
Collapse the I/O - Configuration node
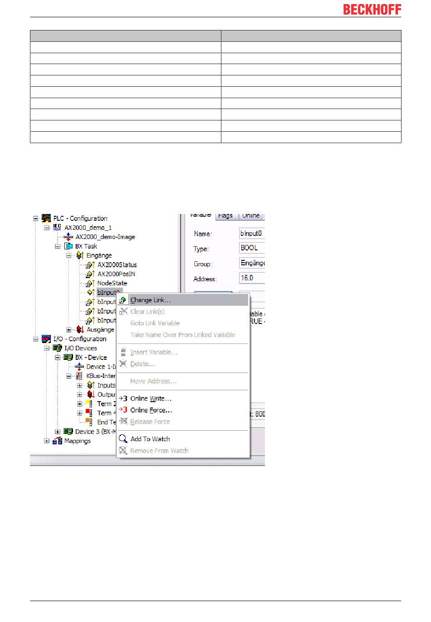35,339
